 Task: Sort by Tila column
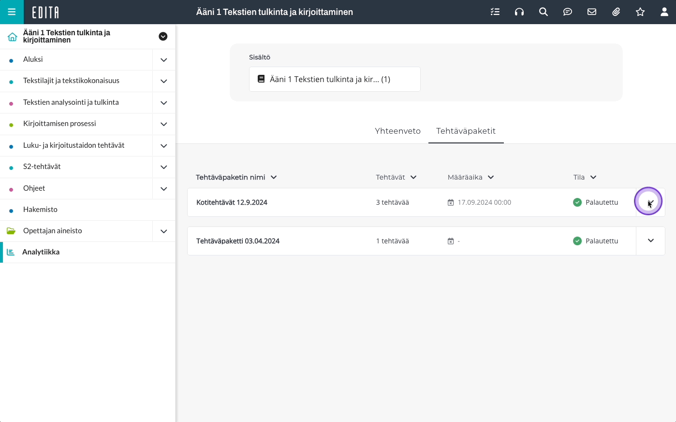click(x=585, y=177)
